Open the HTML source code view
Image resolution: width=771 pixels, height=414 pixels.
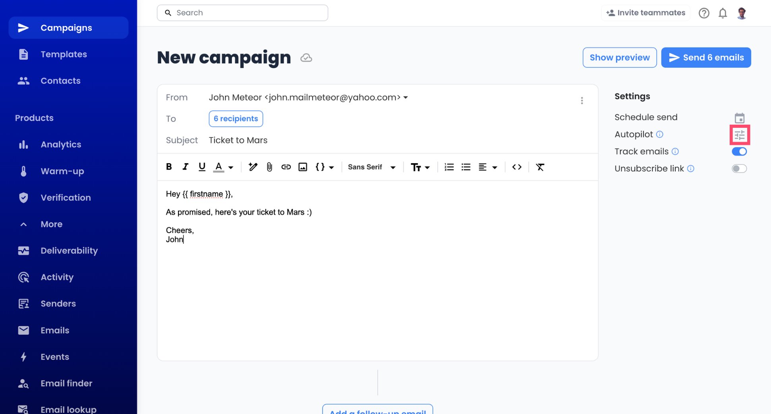tap(517, 167)
